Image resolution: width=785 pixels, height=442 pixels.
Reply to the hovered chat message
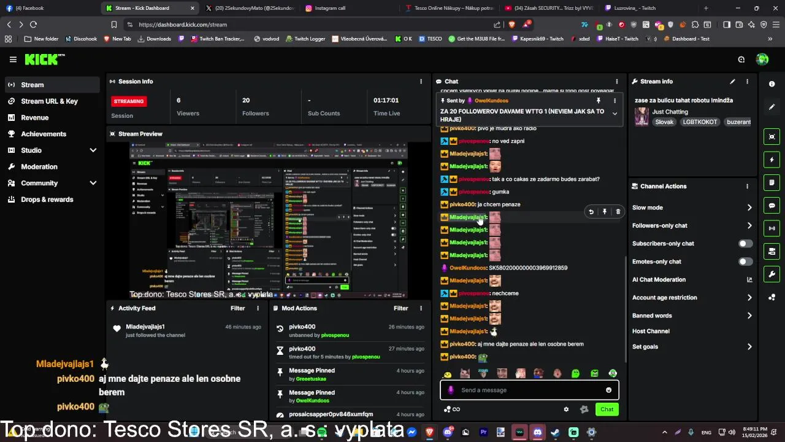coord(591,212)
